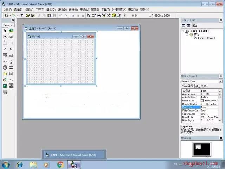This screenshot has width=225, height=169.
Task: Collapse the 窗体 folder node
Action: coord(187,35)
